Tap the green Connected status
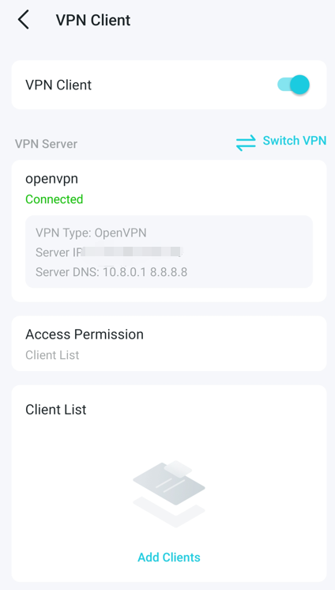This screenshot has height=590, width=335. point(55,199)
